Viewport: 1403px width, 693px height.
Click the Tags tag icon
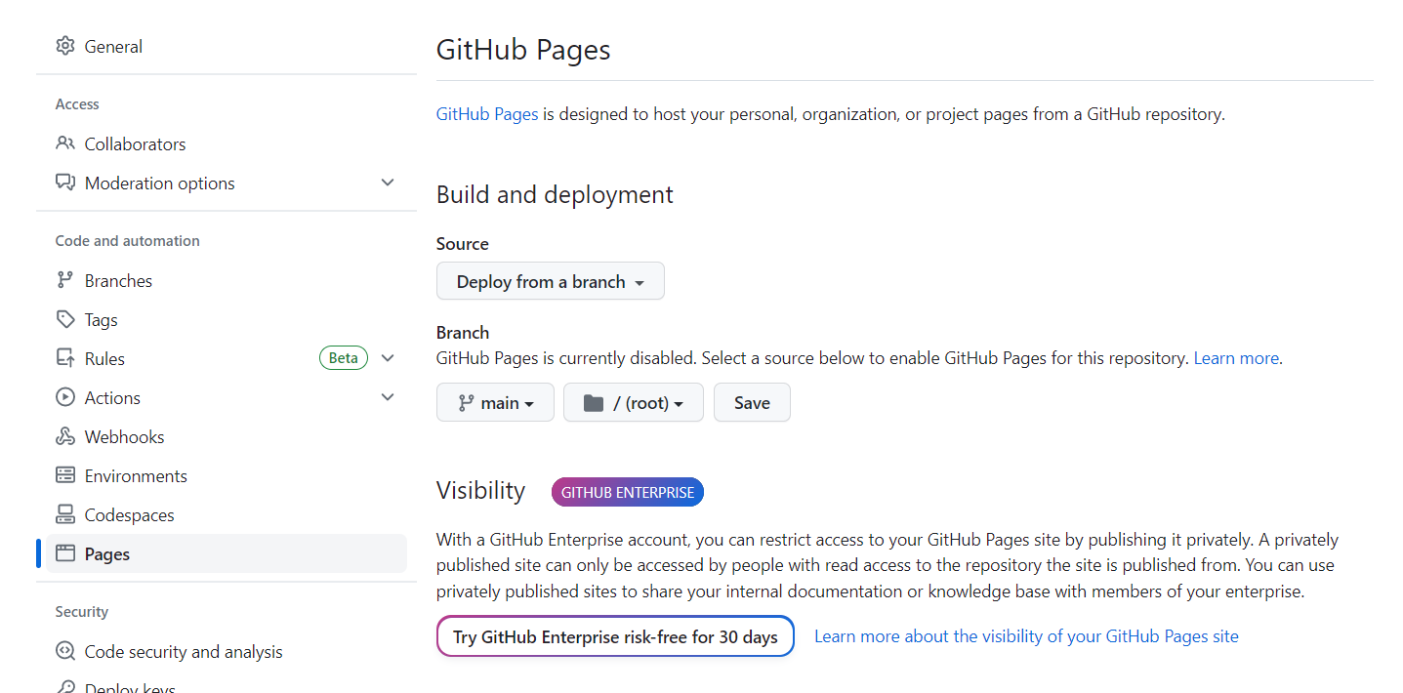[65, 319]
